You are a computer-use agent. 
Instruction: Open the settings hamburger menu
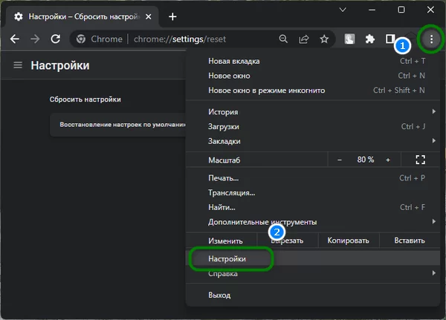click(18, 65)
